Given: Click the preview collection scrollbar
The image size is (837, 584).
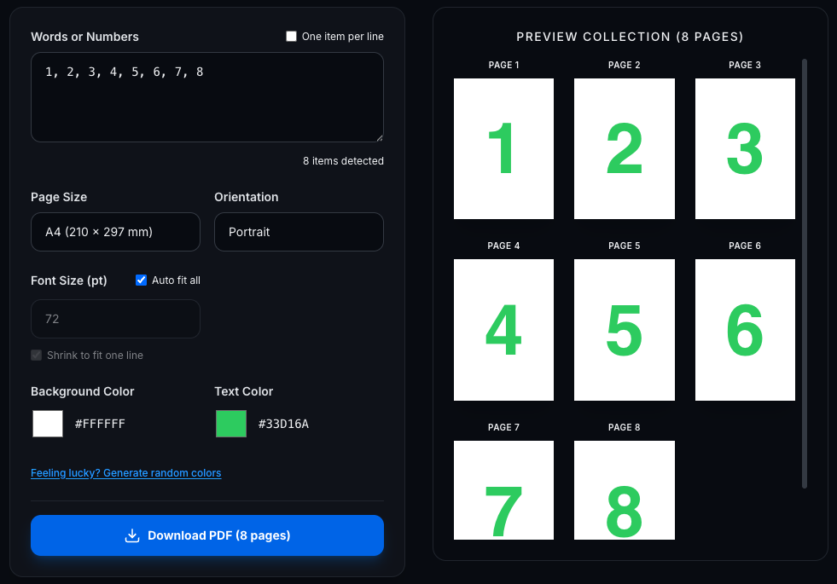Looking at the screenshot, I should point(805,274).
